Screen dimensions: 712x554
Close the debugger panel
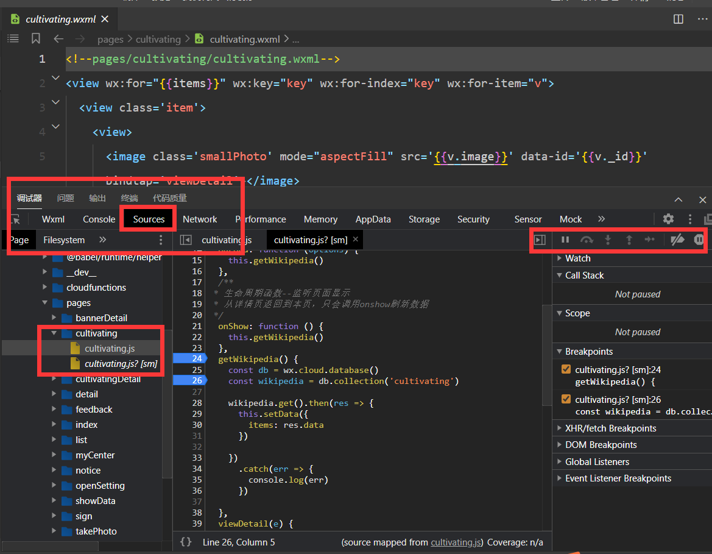(702, 199)
